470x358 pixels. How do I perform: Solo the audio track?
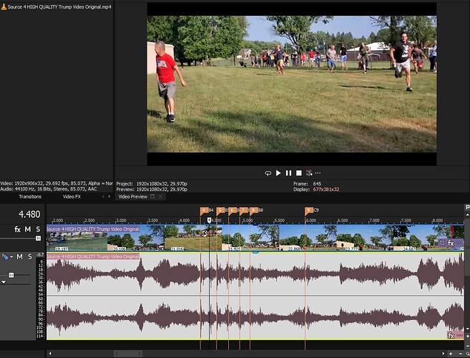tap(30, 256)
